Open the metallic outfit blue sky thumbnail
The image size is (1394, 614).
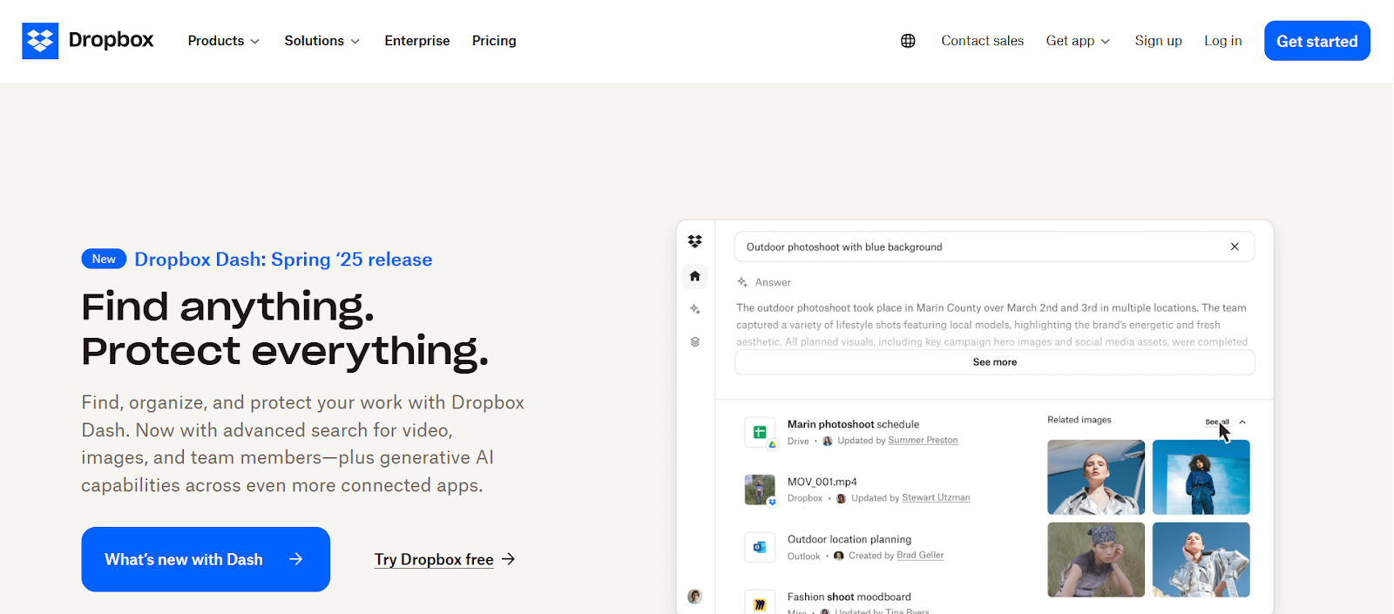(1201, 560)
